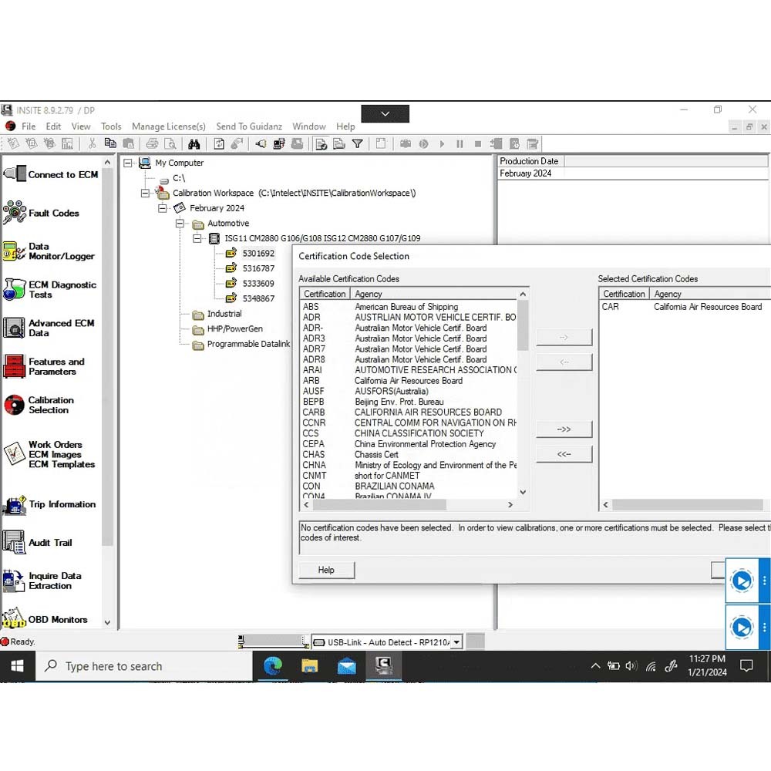Open the Fault Codes view
771x771 pixels.
pyautogui.click(x=42, y=213)
